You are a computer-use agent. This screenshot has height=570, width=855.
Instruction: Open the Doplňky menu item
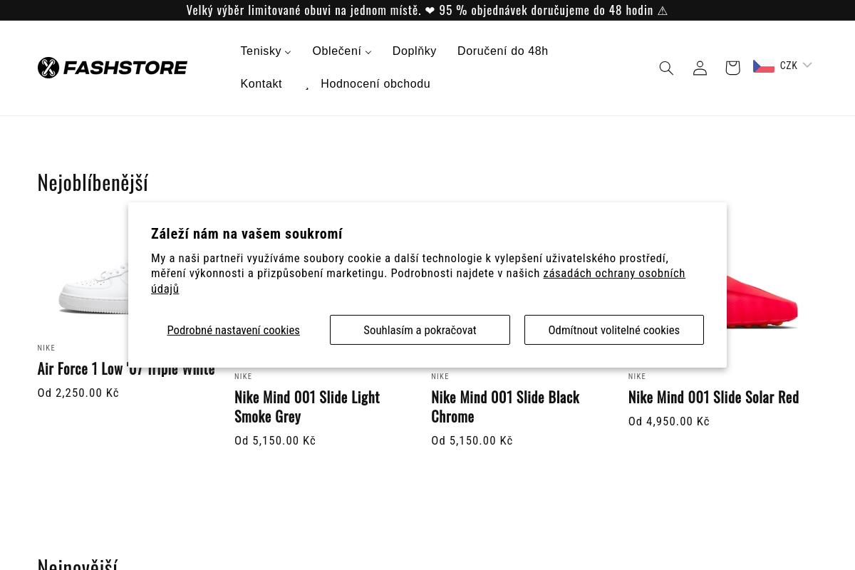tap(415, 51)
